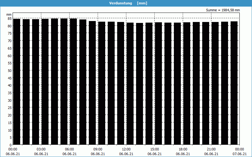The height and width of the screenshot is (157, 252).
Task: Select the y-axis value 40
Action: point(10,85)
